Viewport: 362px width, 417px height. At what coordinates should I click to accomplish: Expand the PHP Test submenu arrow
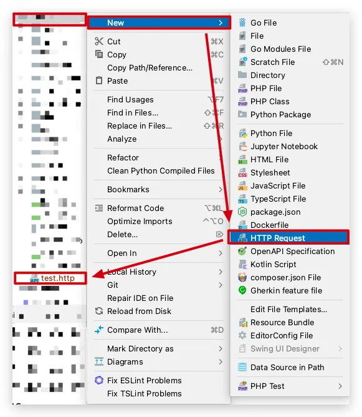[340, 386]
